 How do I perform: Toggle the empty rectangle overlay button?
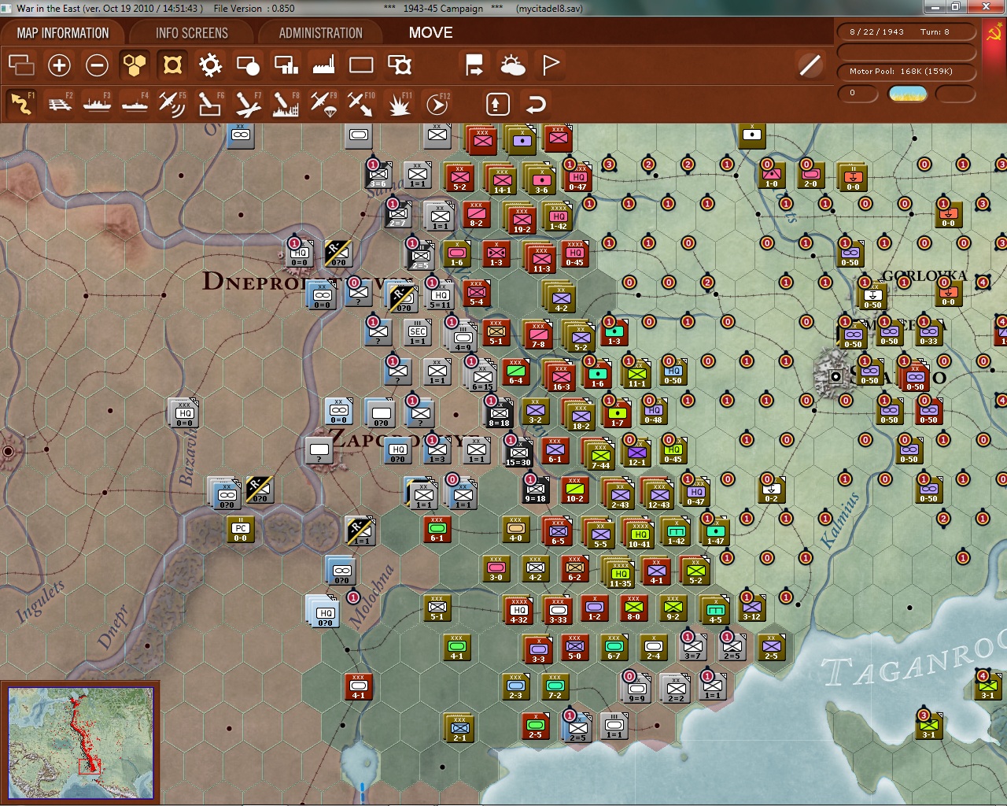coord(361,65)
